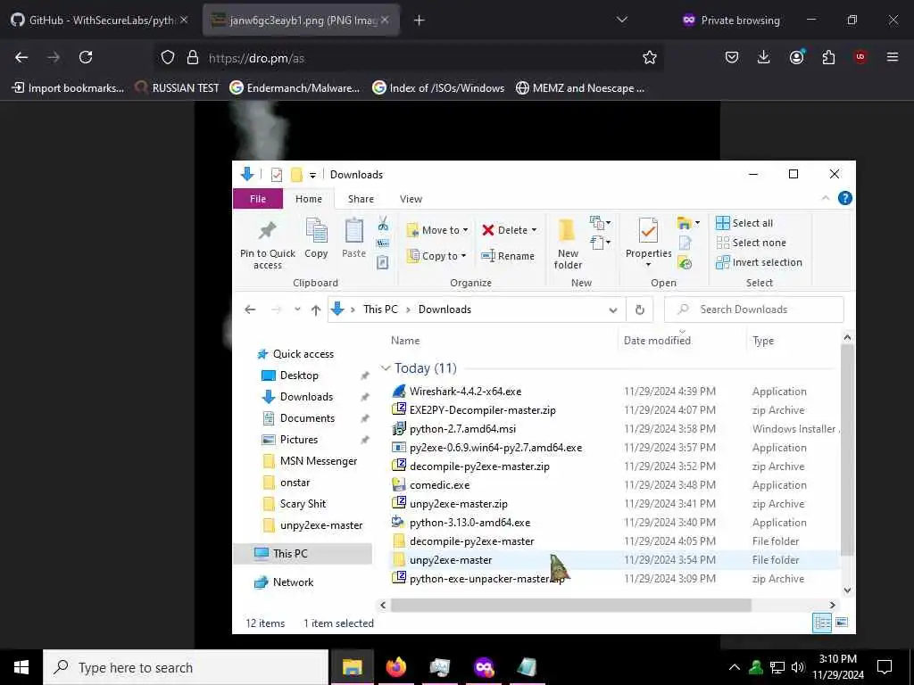Open Firefox hamburger application menu
Viewport: 914px width, 685px height.
pos(893,57)
